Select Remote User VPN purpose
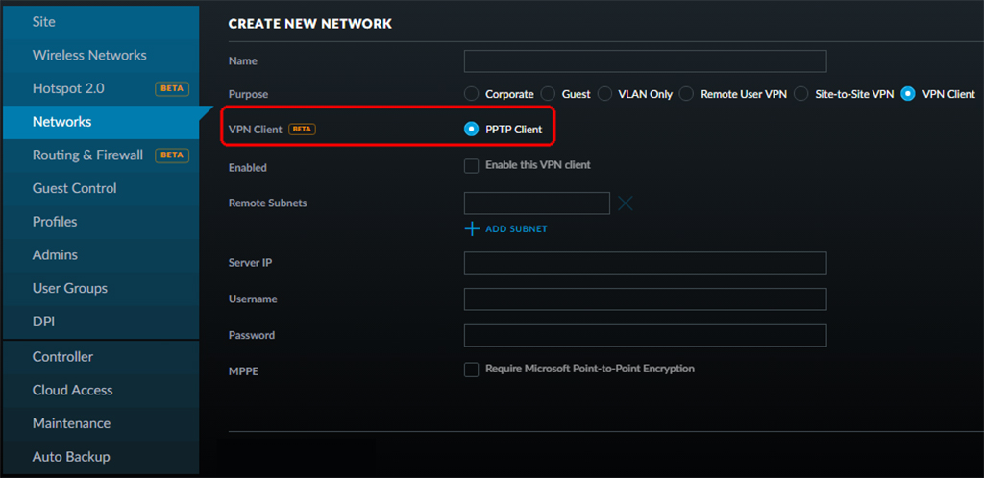This screenshot has height=478, width=984. tap(686, 94)
